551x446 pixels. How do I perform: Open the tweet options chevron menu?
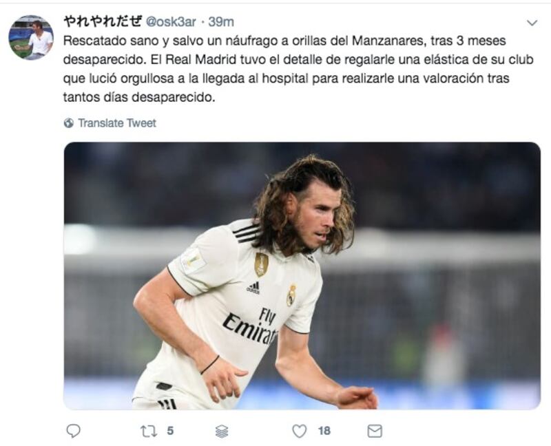532,23
